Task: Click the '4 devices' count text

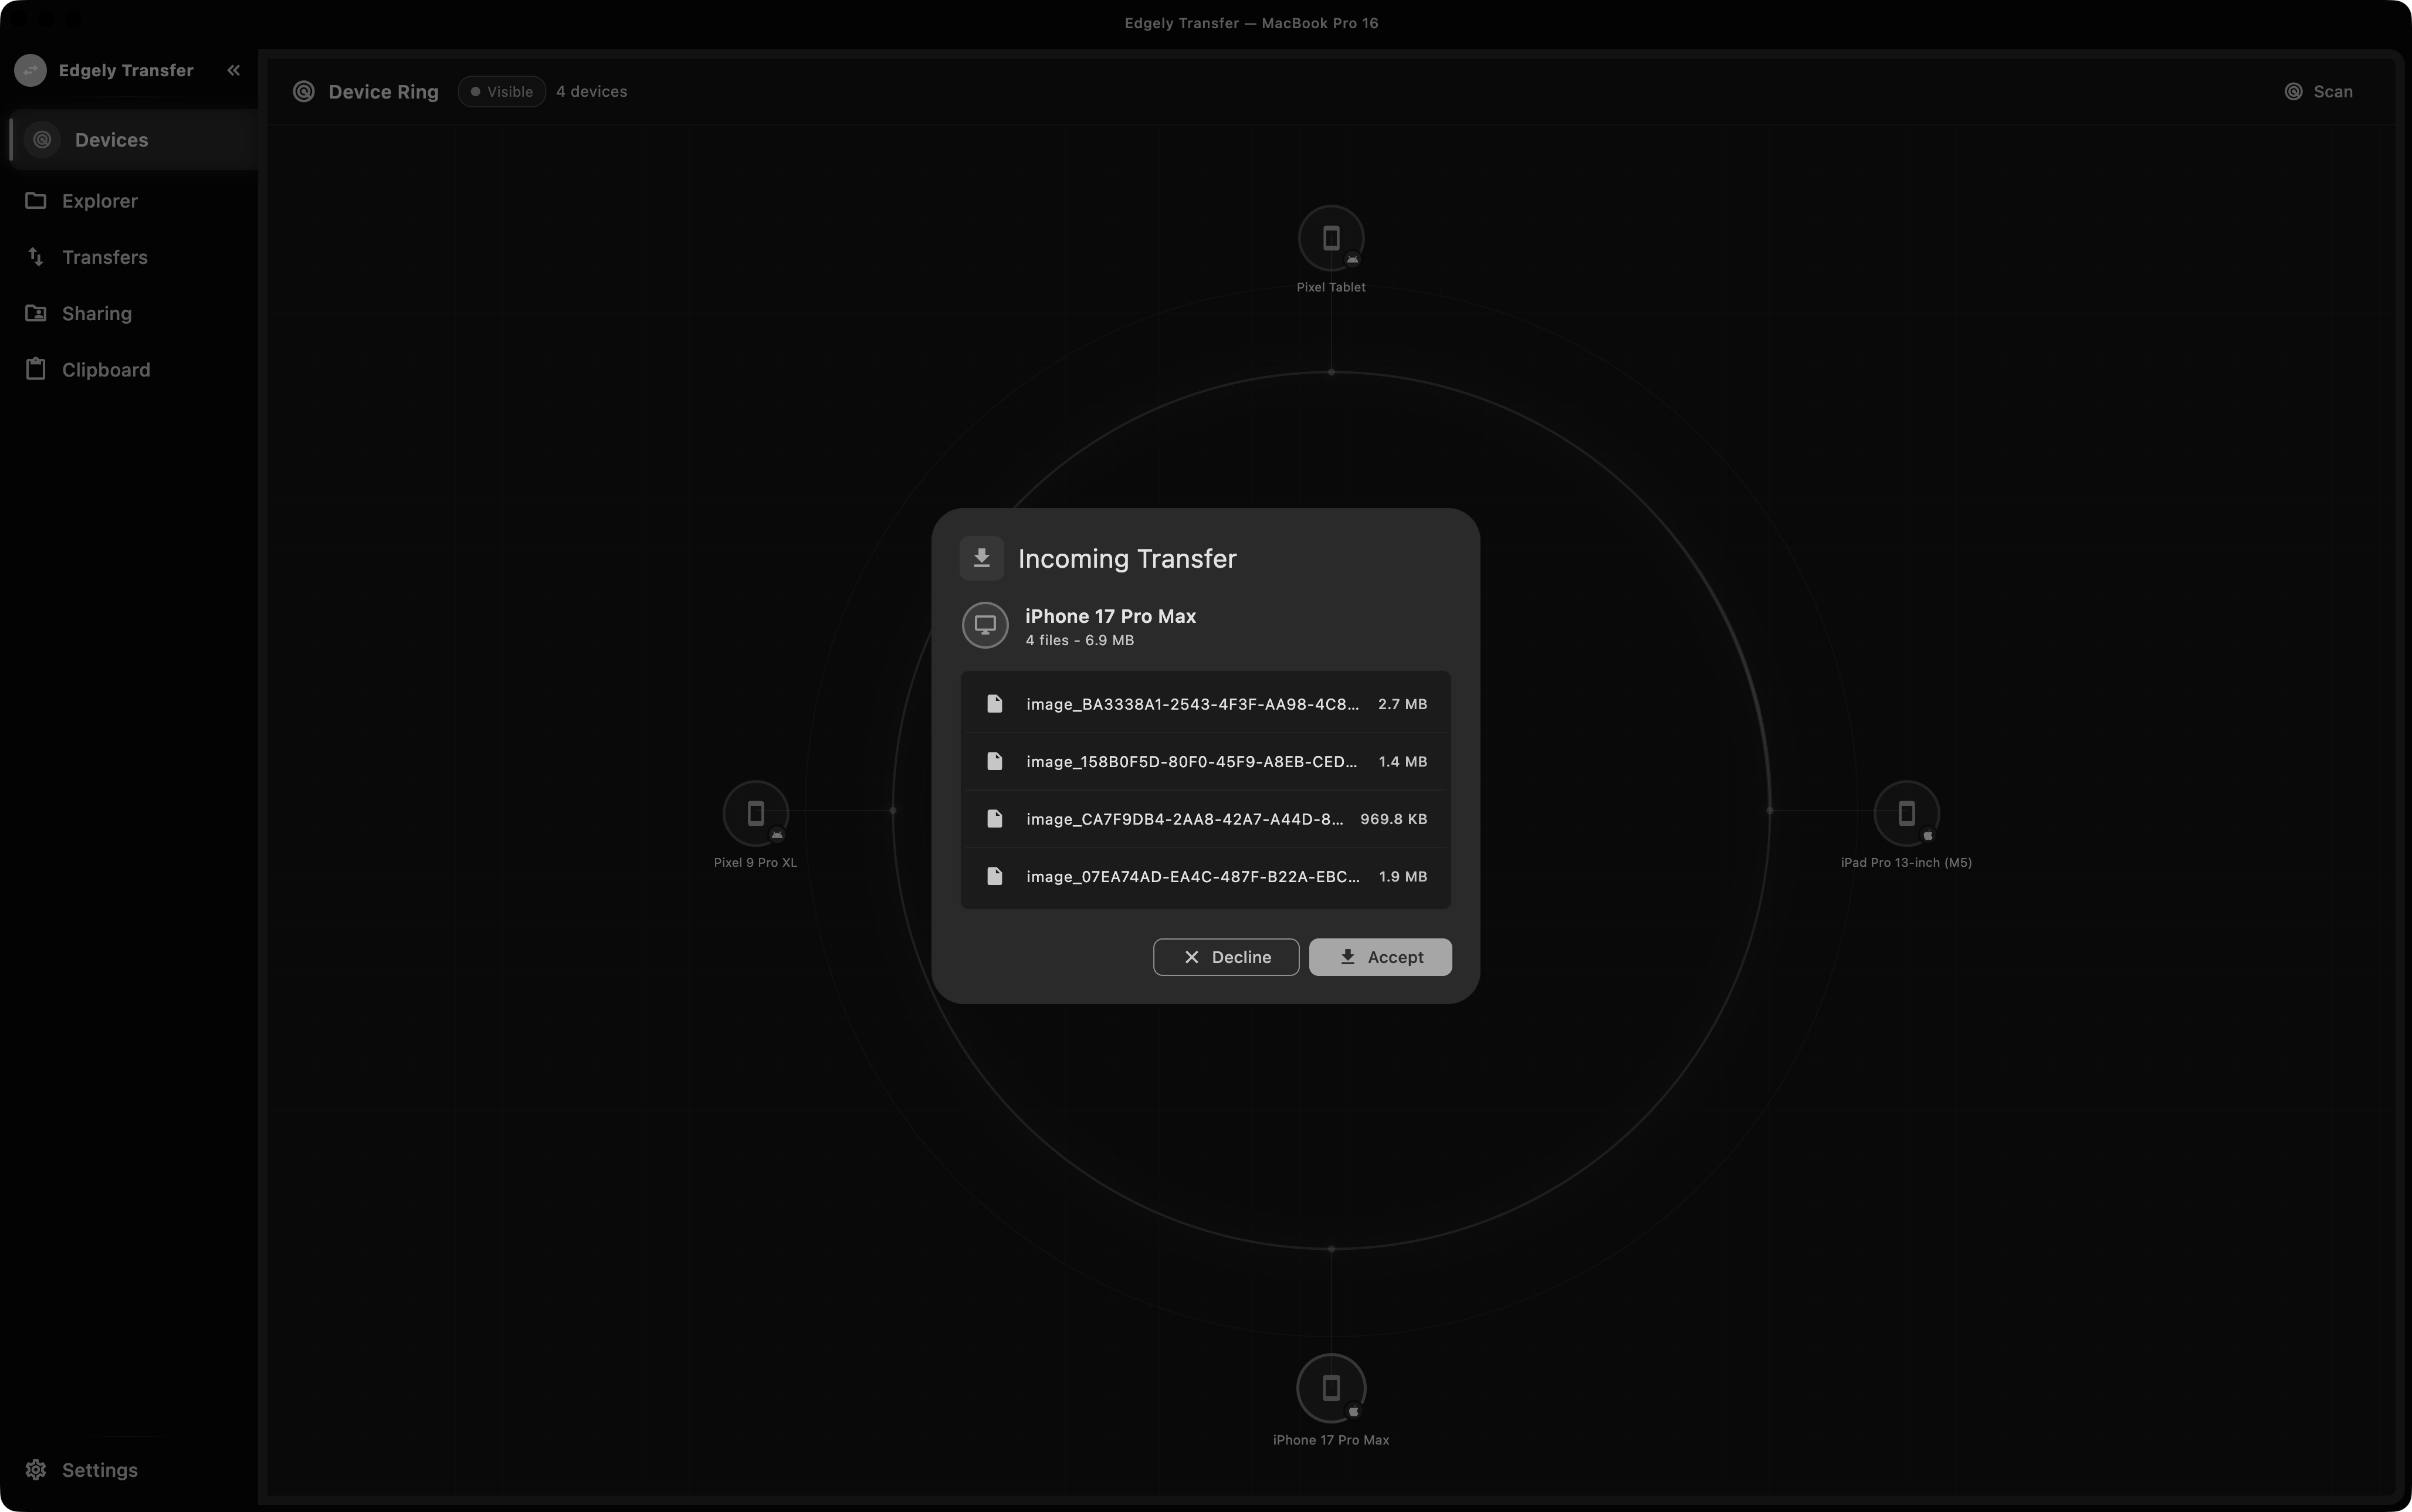Action: [592, 91]
